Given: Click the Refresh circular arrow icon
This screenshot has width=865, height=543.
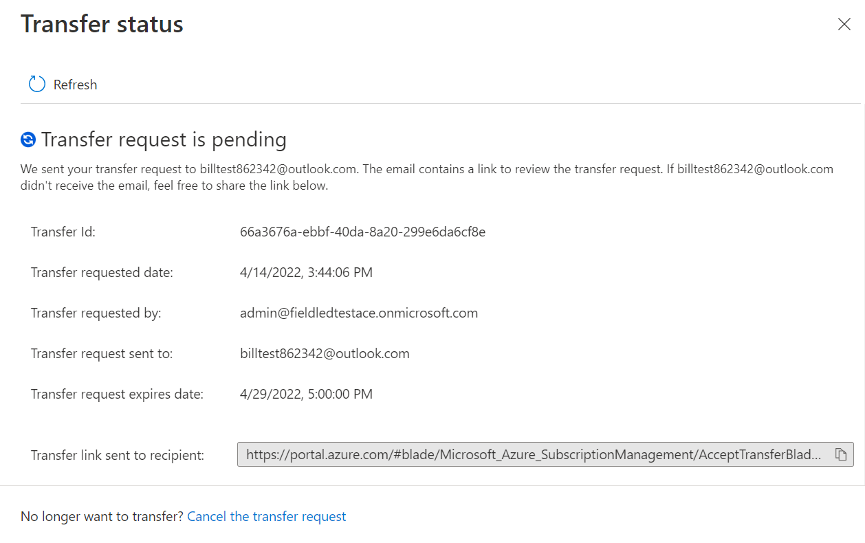Looking at the screenshot, I should [36, 85].
